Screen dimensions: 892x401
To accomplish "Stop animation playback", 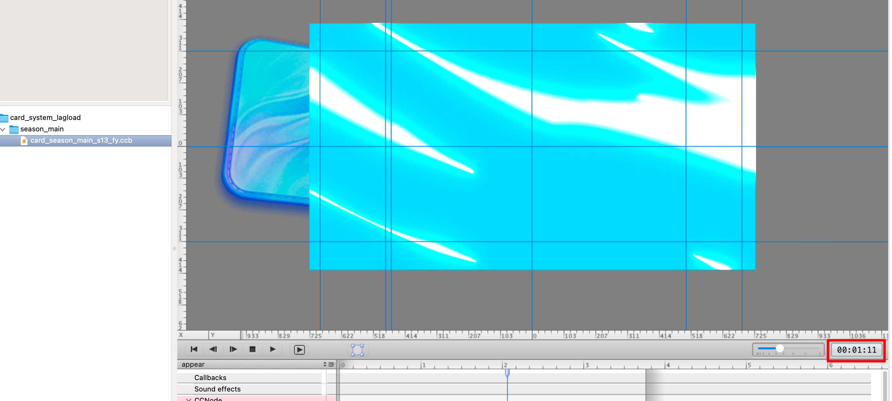I will point(253,350).
